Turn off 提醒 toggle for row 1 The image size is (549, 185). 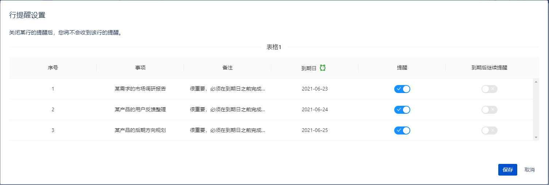click(402, 89)
